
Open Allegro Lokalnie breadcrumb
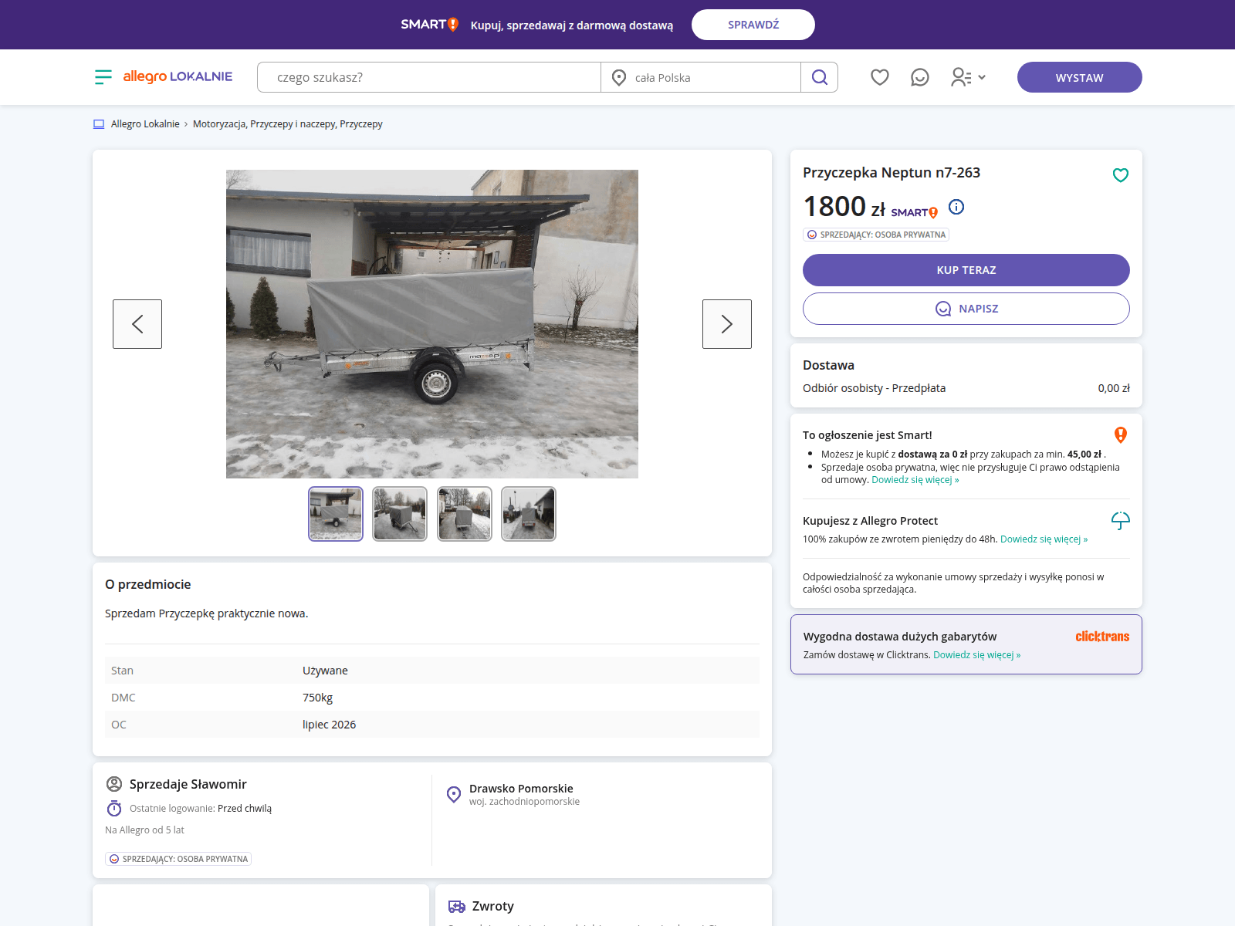(145, 124)
